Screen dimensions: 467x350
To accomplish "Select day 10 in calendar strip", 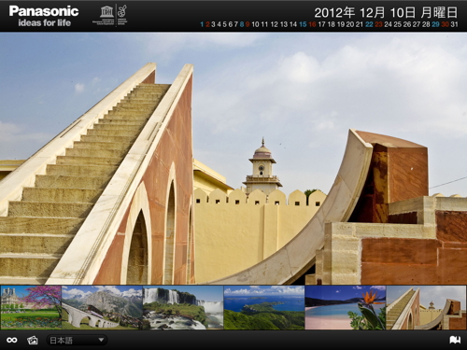I will pyautogui.click(x=255, y=24).
